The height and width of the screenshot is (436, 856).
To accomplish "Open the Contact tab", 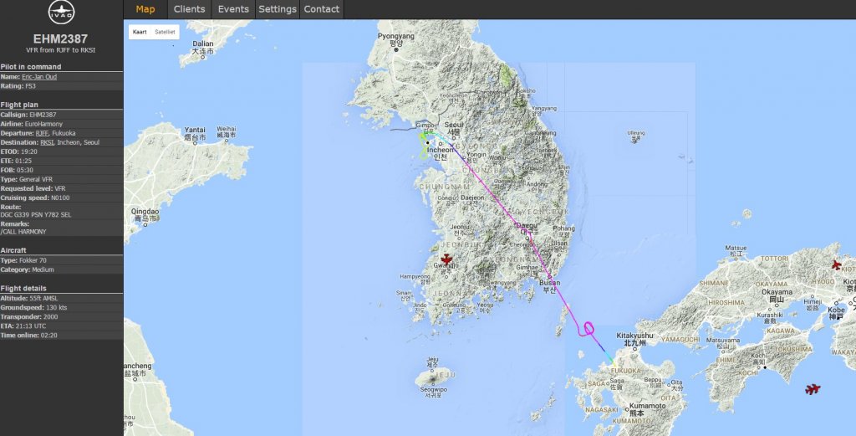I will click(322, 9).
